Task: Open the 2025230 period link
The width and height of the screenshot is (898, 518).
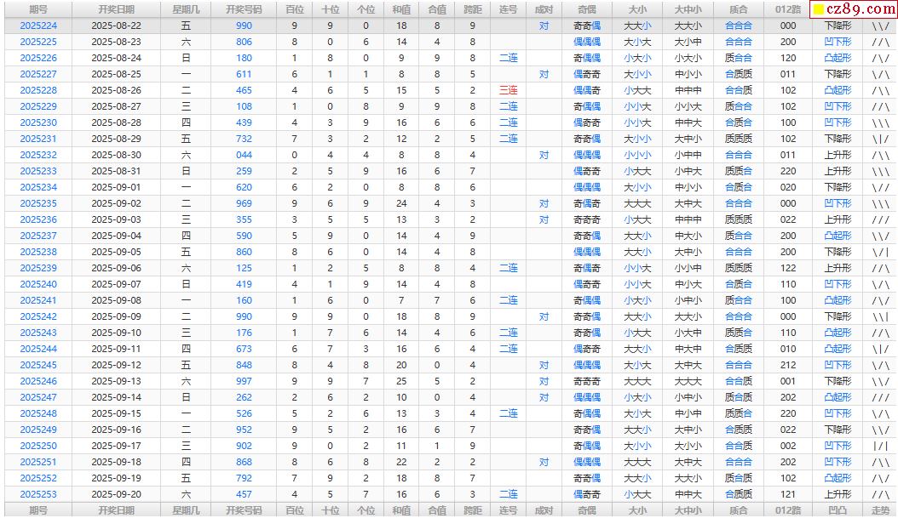Action: 38,122
